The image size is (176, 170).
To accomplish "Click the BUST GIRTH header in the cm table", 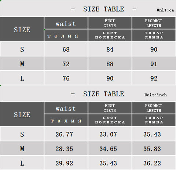I will (110, 23).
